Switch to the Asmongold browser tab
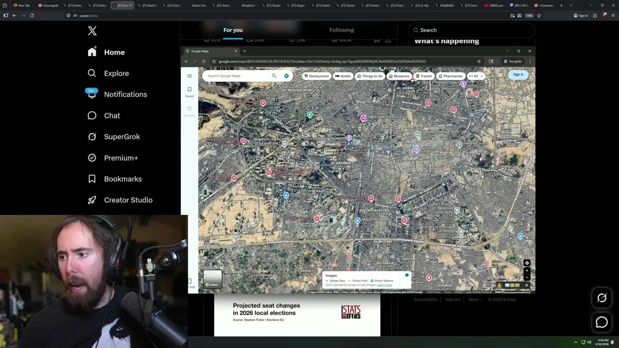Viewport: 619px width, 348px height. pyautogui.click(x=48, y=5)
